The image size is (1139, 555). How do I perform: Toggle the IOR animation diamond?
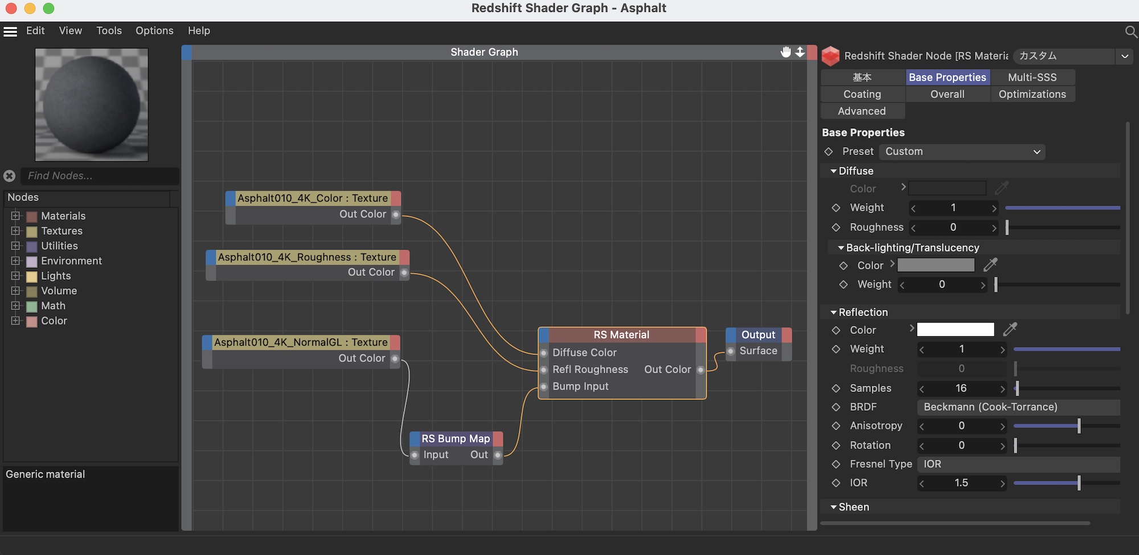click(x=836, y=483)
